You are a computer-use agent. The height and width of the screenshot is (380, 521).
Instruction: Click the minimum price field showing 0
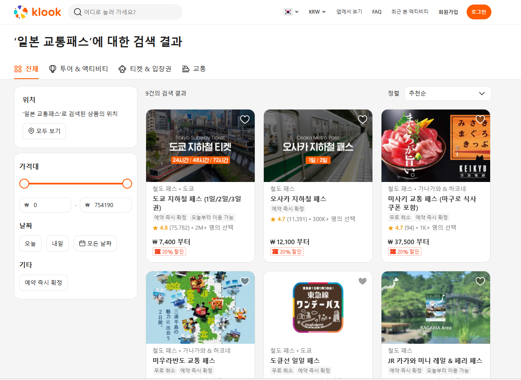[45, 205]
